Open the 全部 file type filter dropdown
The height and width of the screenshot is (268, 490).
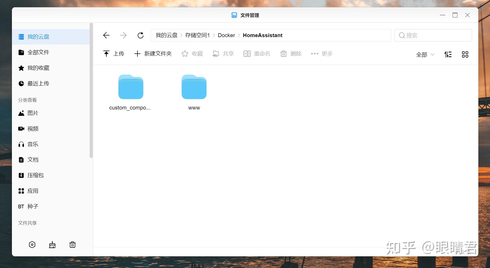425,54
